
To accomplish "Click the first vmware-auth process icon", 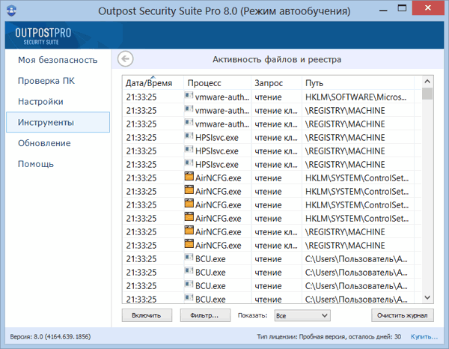I will (189, 97).
